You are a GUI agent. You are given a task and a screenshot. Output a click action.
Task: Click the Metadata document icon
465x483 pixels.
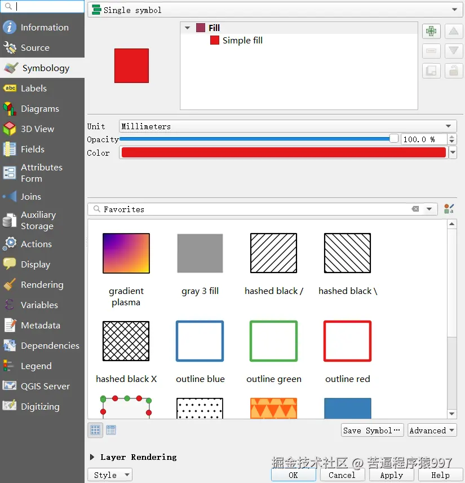[x=10, y=325]
